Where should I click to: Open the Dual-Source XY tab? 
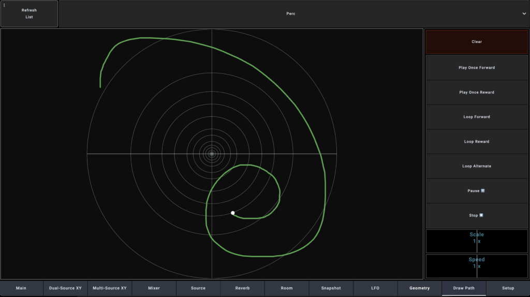click(65, 288)
